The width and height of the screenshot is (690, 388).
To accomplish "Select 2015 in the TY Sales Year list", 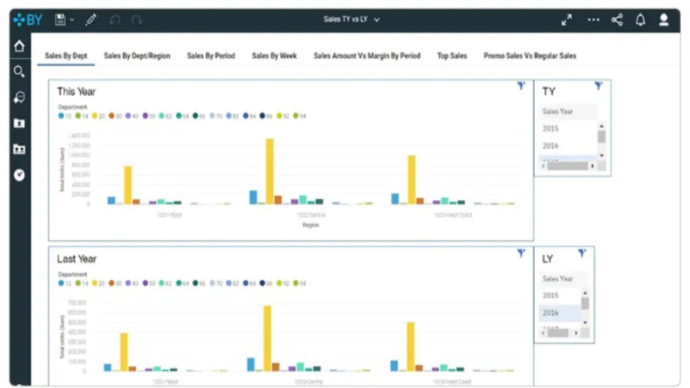I will 568,128.
